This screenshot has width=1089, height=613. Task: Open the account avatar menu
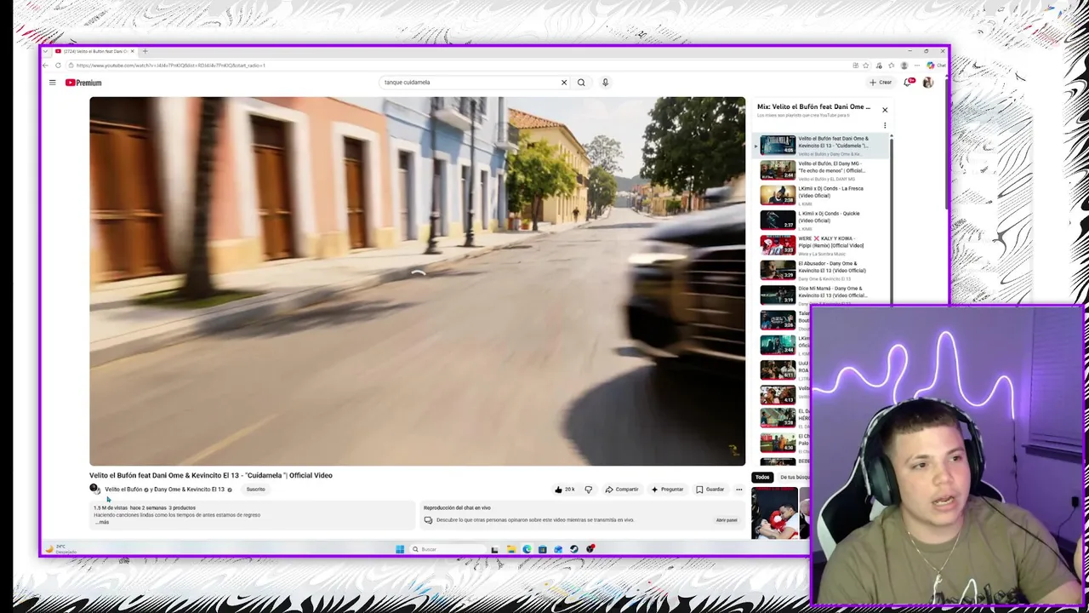tap(928, 83)
